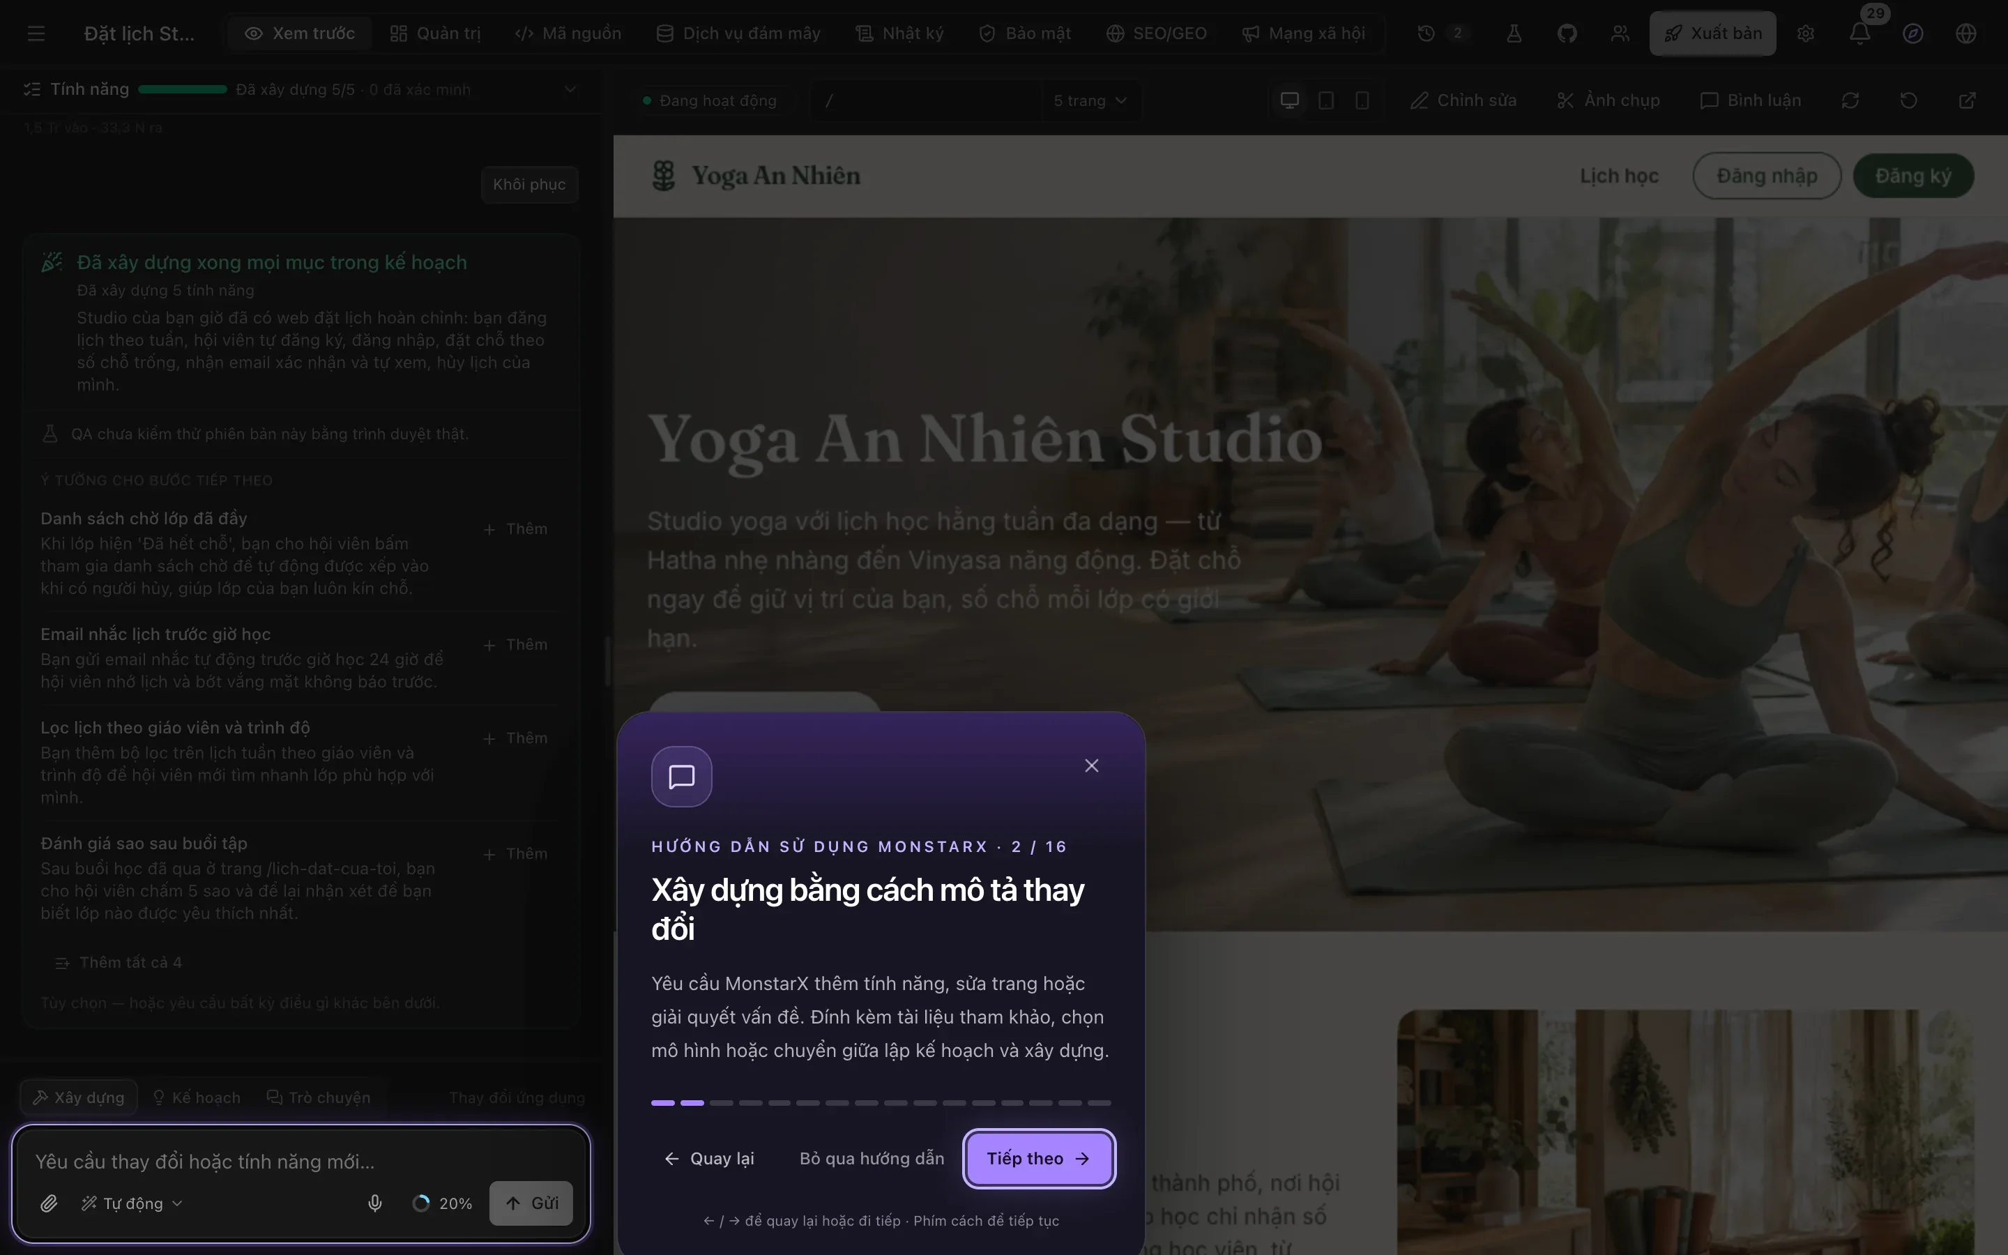Switch to Xem trước tab
Viewport: 2008px width, 1255px height.
point(300,33)
